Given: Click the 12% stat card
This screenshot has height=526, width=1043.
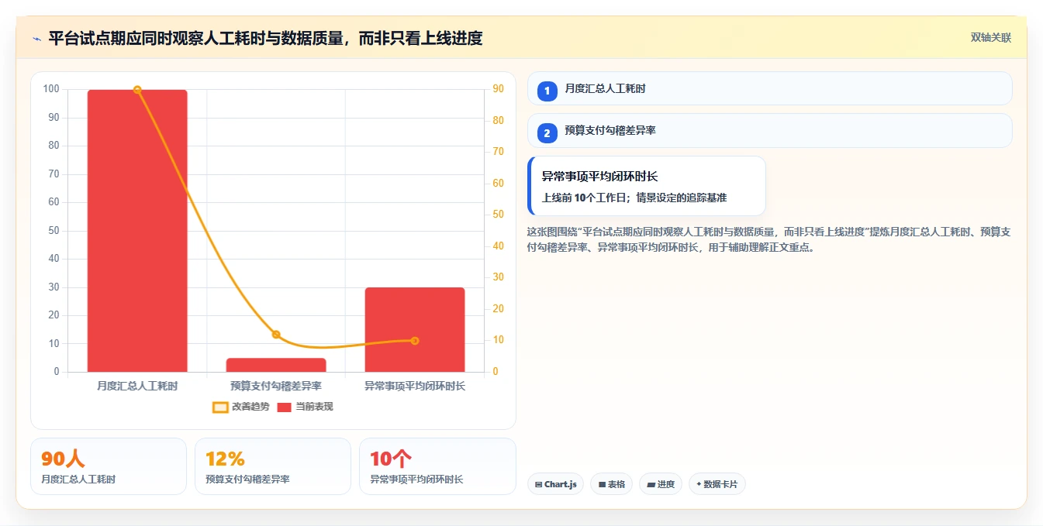Looking at the screenshot, I should [273, 466].
